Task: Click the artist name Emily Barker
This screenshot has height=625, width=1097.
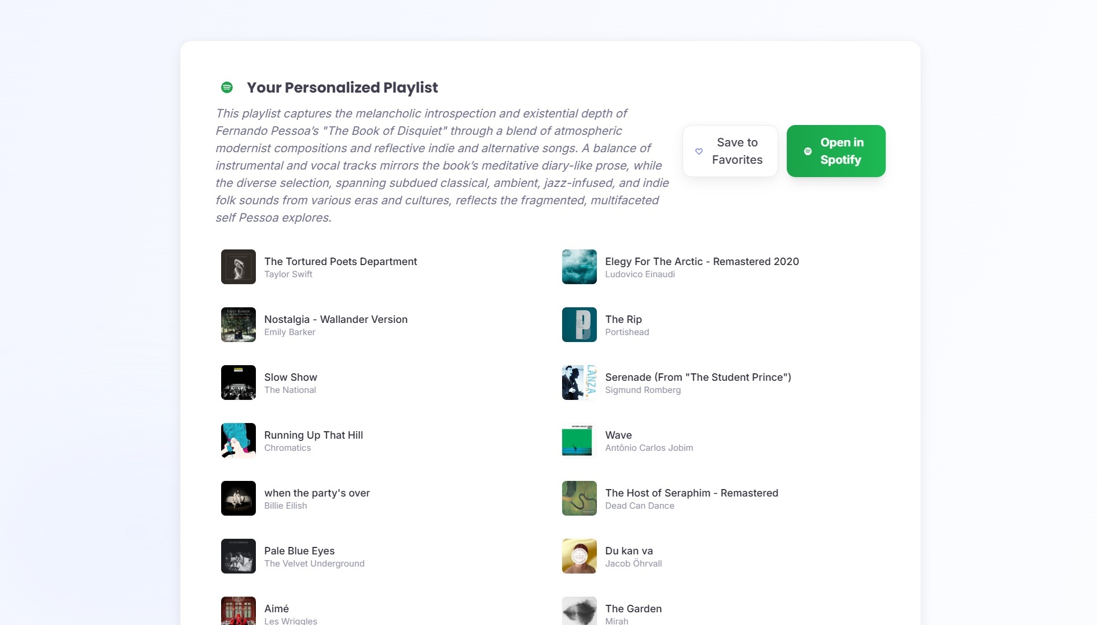Action: pyautogui.click(x=289, y=332)
